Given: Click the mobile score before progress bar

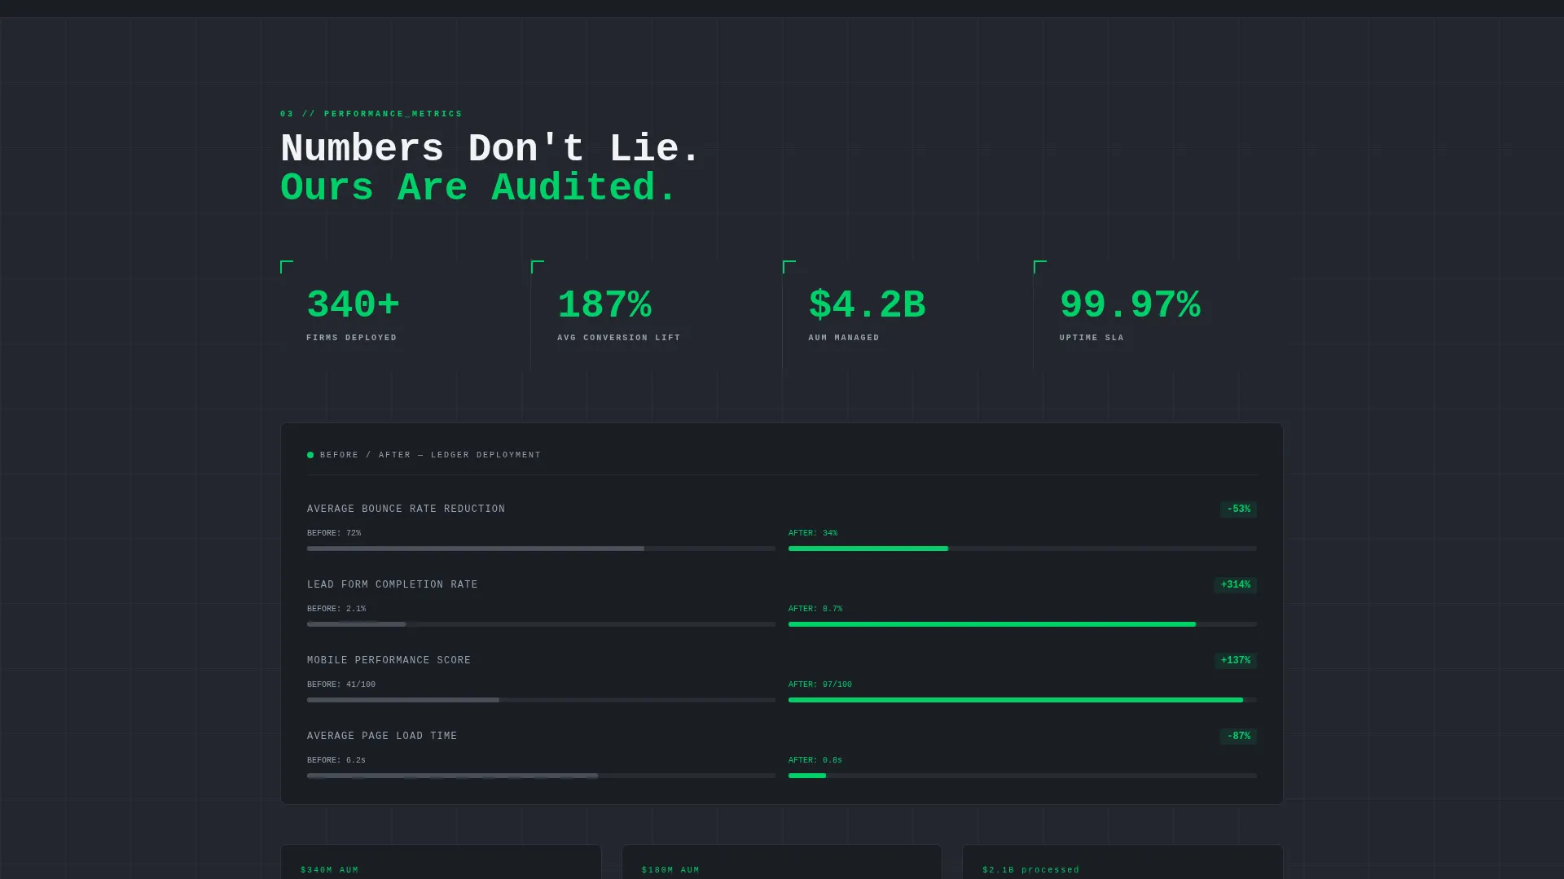Looking at the screenshot, I should pyautogui.click(x=541, y=700).
